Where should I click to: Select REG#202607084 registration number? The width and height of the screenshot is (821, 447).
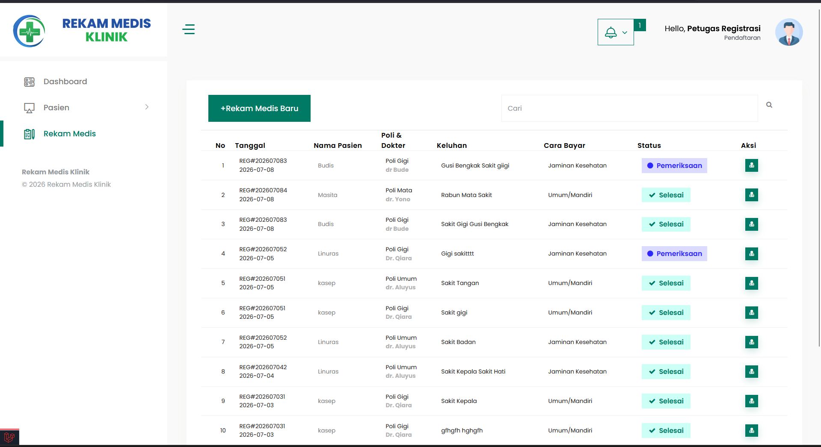(263, 191)
